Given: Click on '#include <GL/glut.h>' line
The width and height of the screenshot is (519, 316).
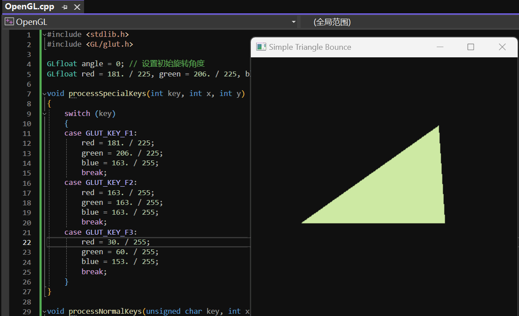Looking at the screenshot, I should [90, 44].
